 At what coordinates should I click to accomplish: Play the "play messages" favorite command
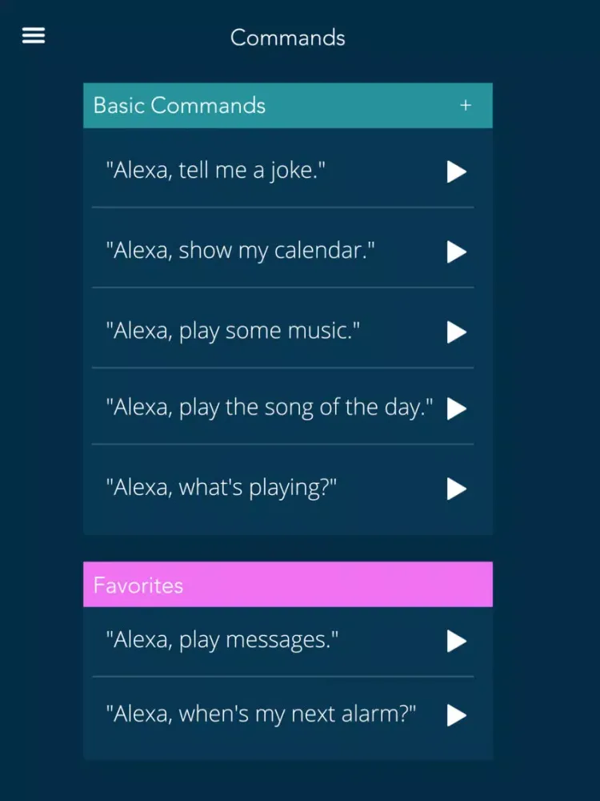[456, 641]
